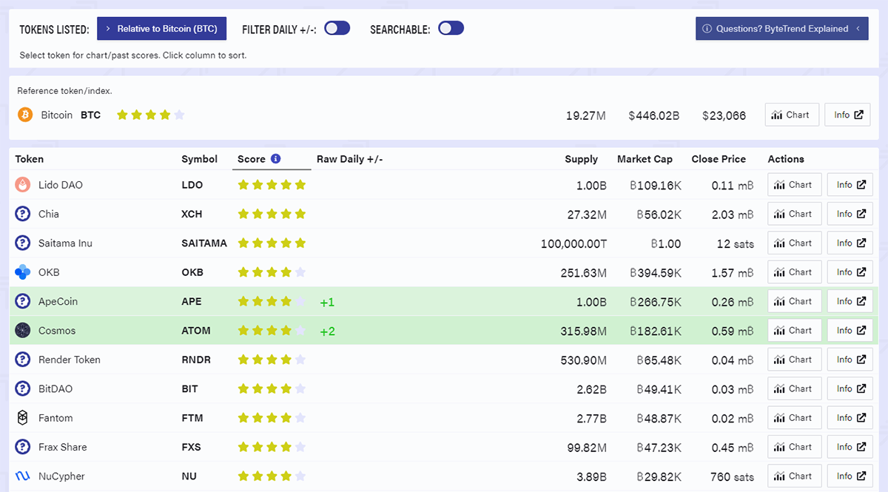Click the +1 daily change for ApeCoin
Screen dimensions: 888x492
point(327,303)
